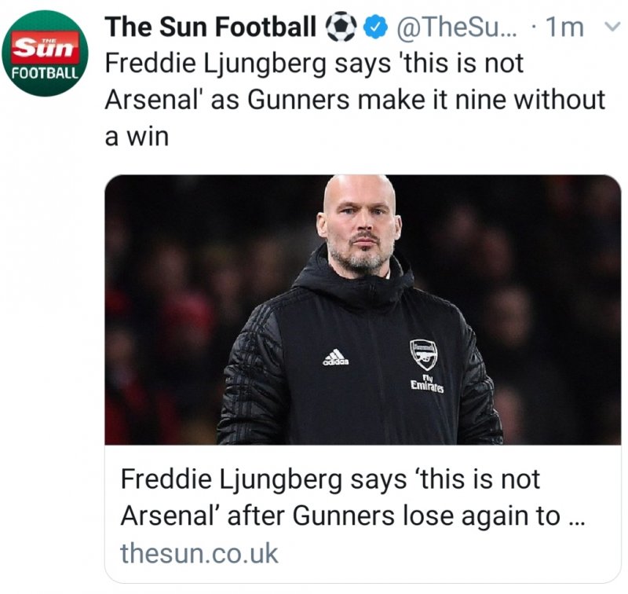Screen dimensions: 628x594
Task: Click the man's face in the preview photo
Action: click(360, 225)
